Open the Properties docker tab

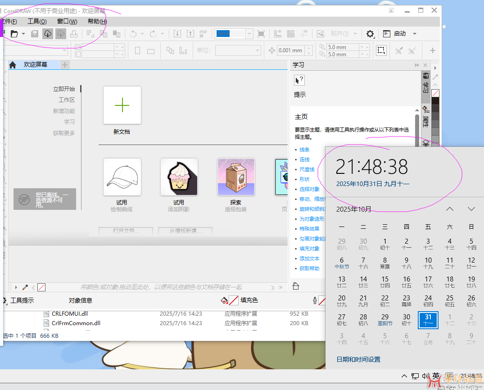click(x=425, y=117)
